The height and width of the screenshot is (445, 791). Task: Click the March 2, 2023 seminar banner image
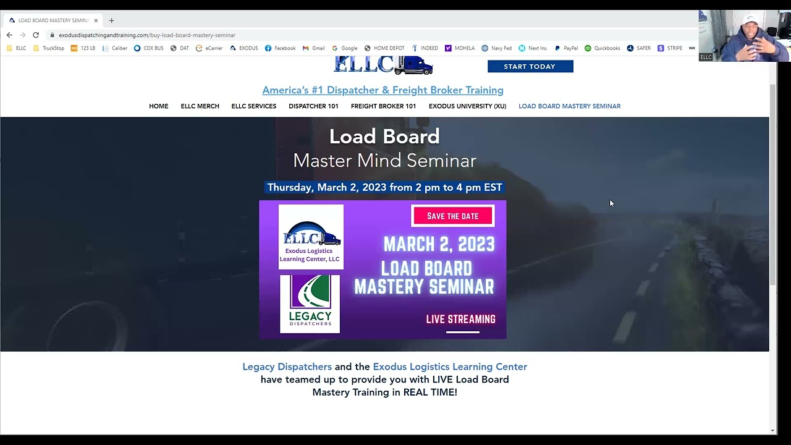tap(383, 269)
